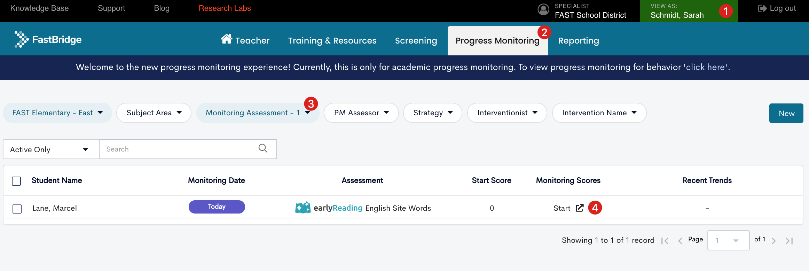Click the earlyReading assessment icon
The height and width of the screenshot is (271, 809).
[303, 208]
